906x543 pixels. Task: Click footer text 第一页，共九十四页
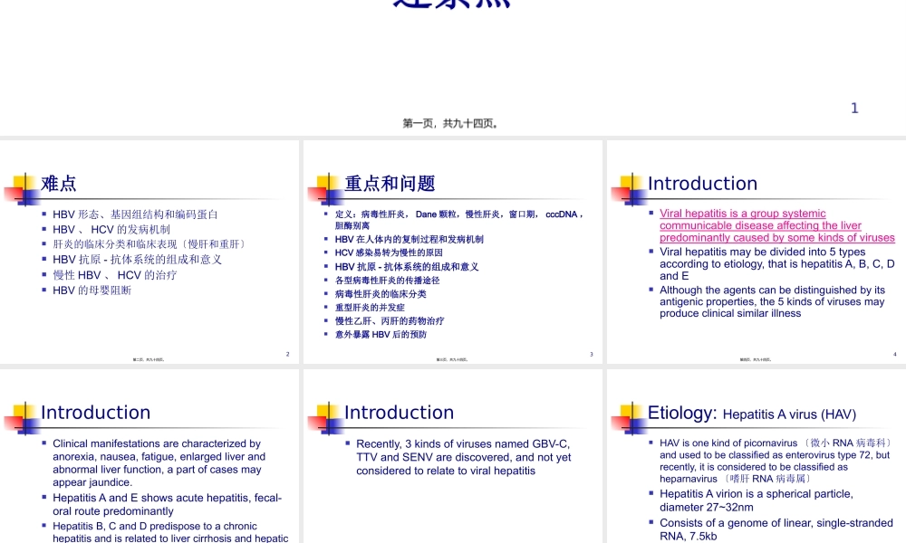tap(452, 123)
